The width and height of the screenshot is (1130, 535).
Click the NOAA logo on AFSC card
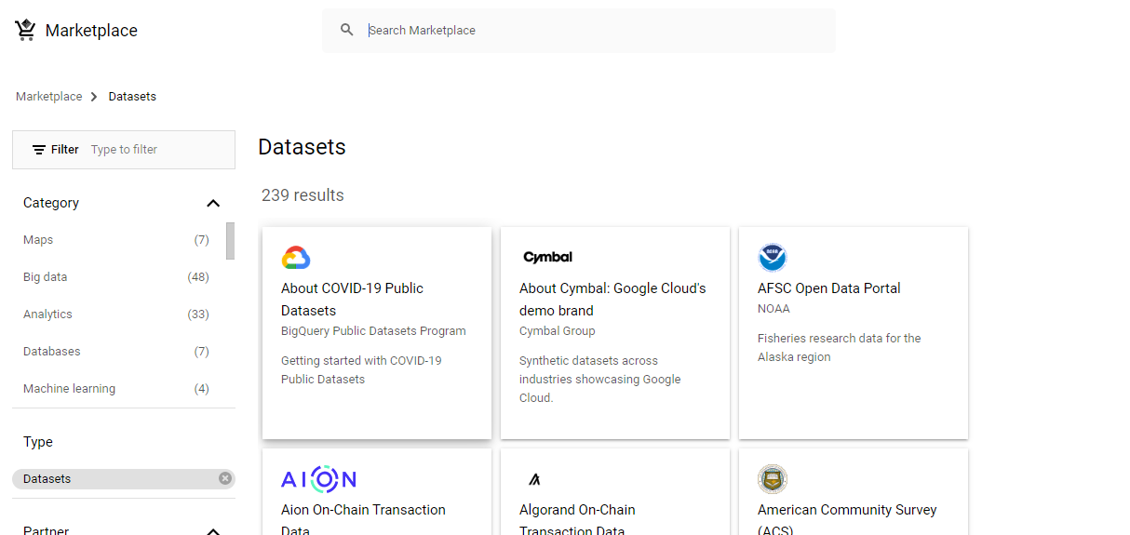(x=773, y=258)
